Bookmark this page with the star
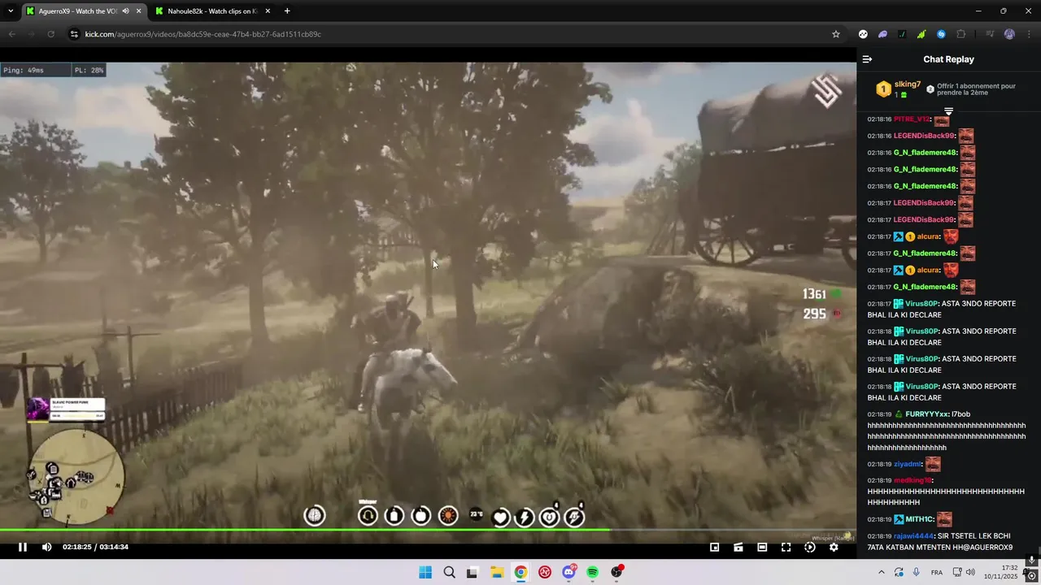The width and height of the screenshot is (1041, 585). pos(835,34)
